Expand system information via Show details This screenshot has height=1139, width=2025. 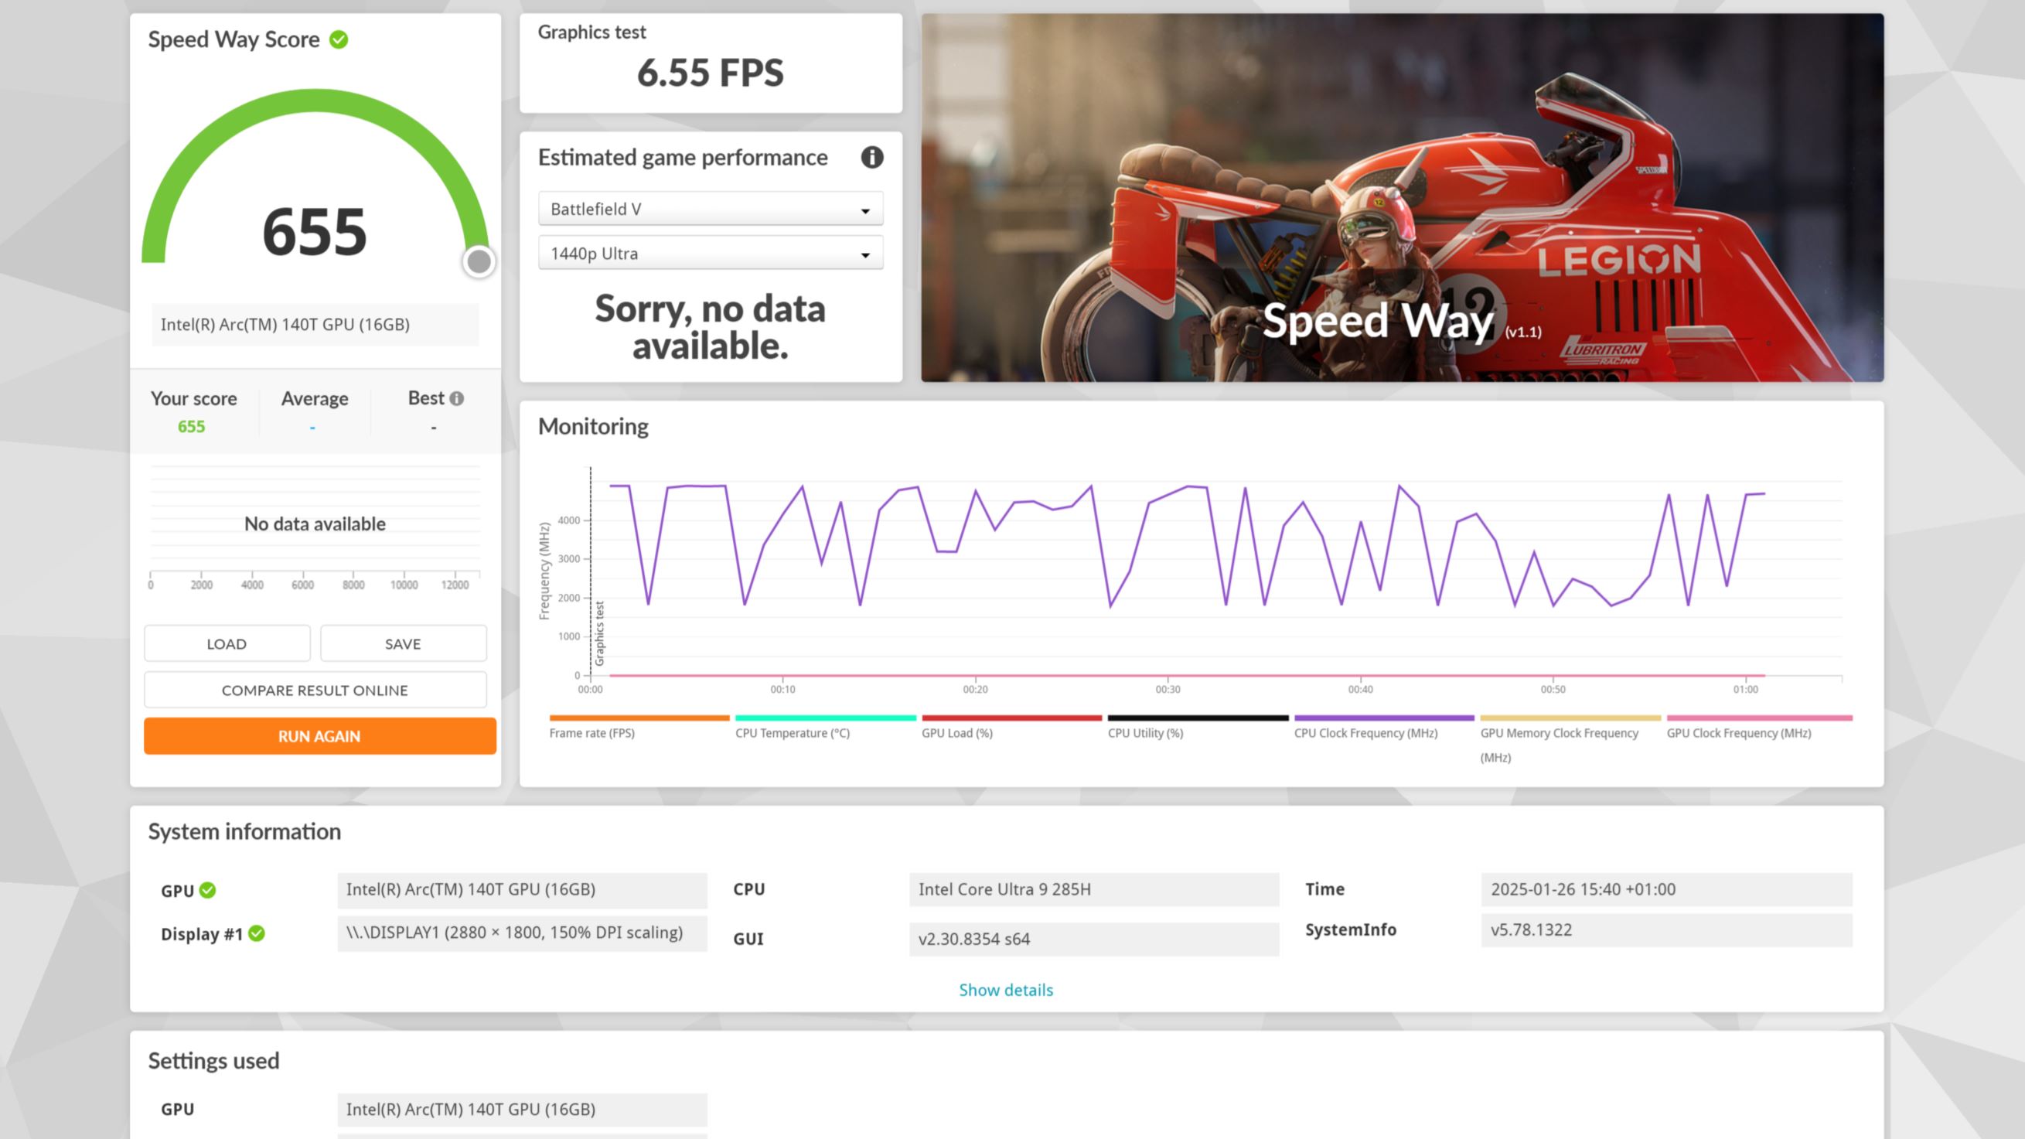(1005, 990)
